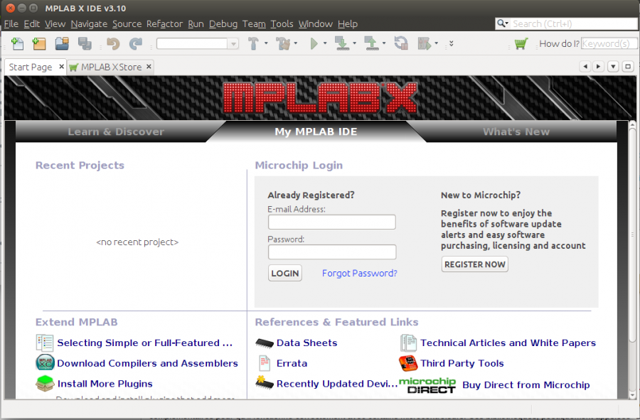
Task: Open the Third Party Tools link
Action: click(462, 363)
